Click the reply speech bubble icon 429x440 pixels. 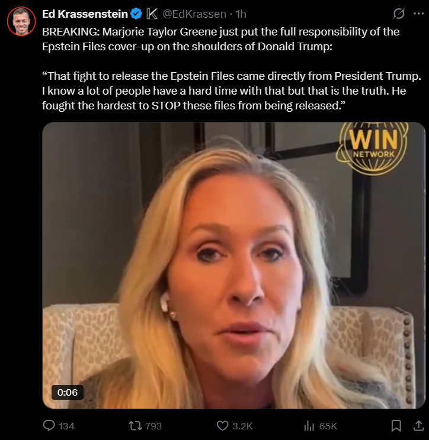[x=49, y=425]
